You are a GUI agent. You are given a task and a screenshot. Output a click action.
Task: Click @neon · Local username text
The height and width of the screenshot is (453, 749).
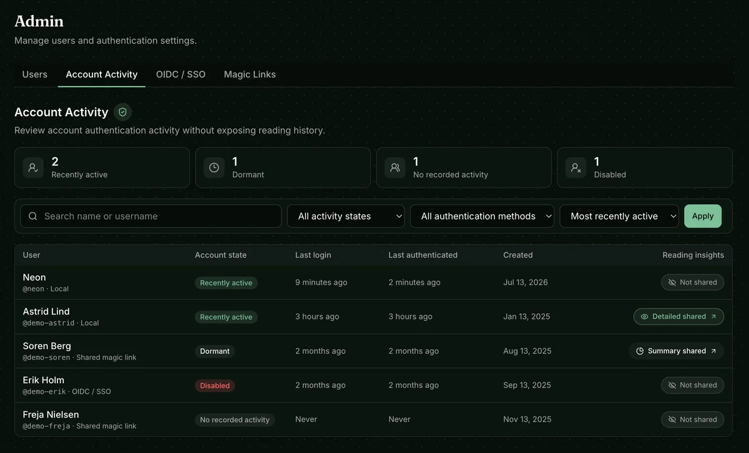point(46,289)
